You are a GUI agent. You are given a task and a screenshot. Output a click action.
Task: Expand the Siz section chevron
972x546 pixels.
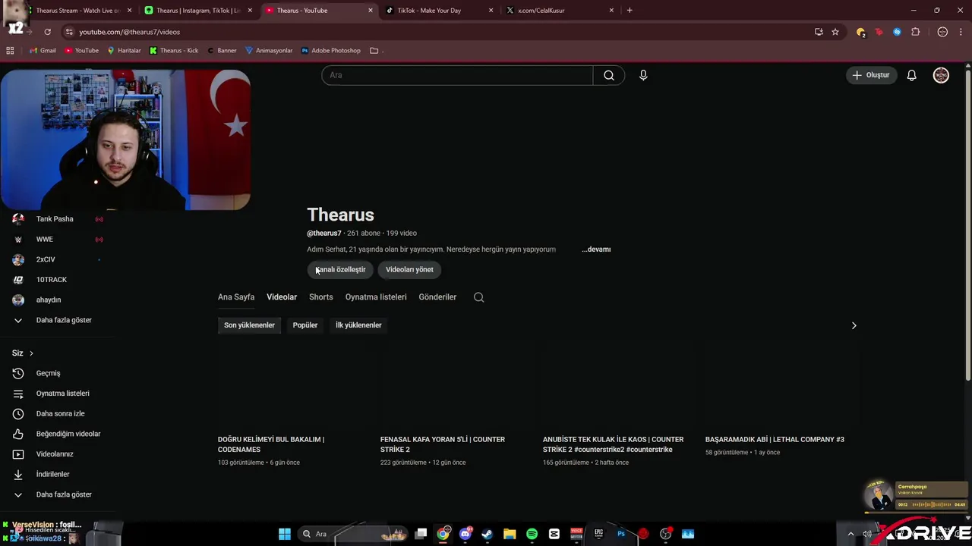[x=31, y=353]
